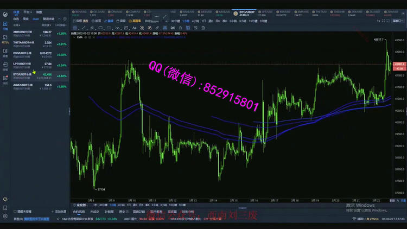Switch to the 指数 tab
Viewport: 407px width, 229px height.
click(39, 11)
